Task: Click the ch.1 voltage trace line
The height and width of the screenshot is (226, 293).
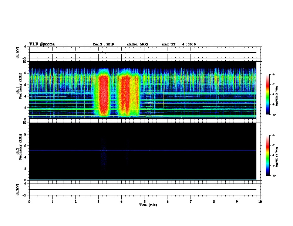Action: 142,52
